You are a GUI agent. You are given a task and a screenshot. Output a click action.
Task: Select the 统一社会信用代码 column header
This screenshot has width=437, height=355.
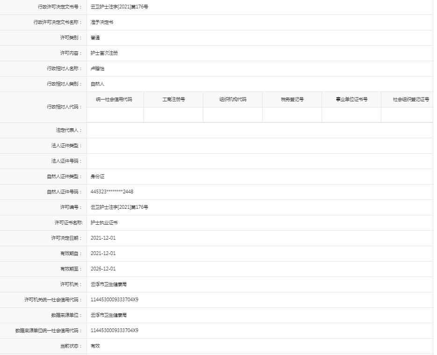coord(115,99)
